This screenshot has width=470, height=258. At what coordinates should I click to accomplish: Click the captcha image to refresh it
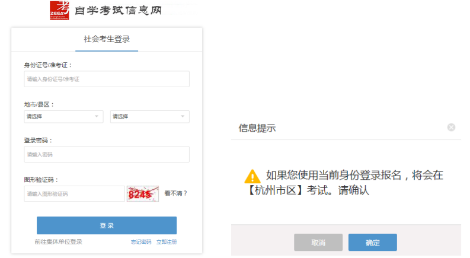[143, 193]
